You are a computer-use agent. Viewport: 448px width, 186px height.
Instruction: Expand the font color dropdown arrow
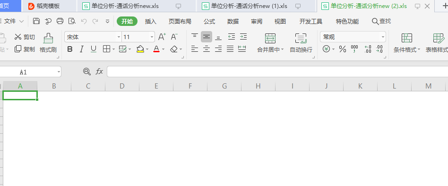tap(163, 49)
